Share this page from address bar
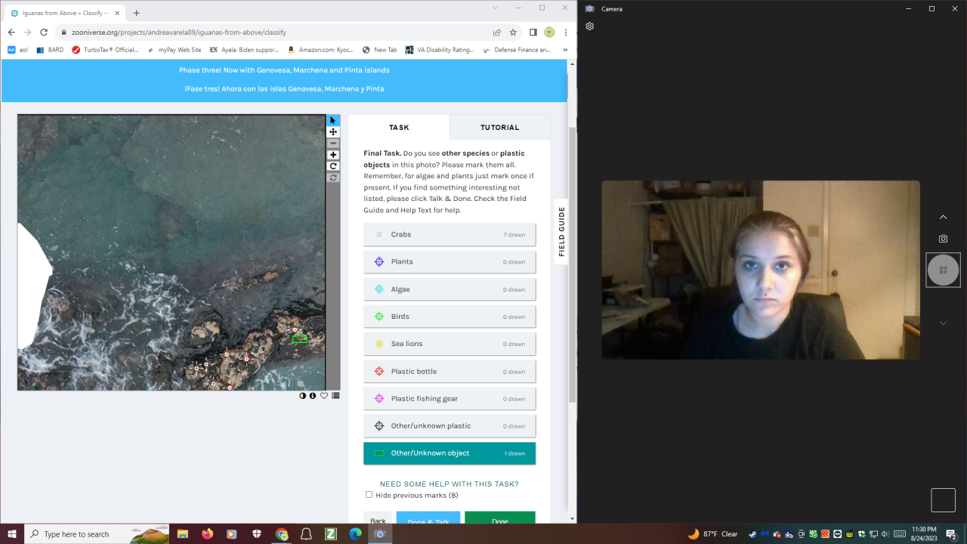The width and height of the screenshot is (967, 544). pos(497,32)
